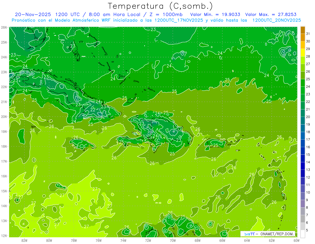Click the 76W longitude axis label
315x244 pixels.
pos(99,240)
